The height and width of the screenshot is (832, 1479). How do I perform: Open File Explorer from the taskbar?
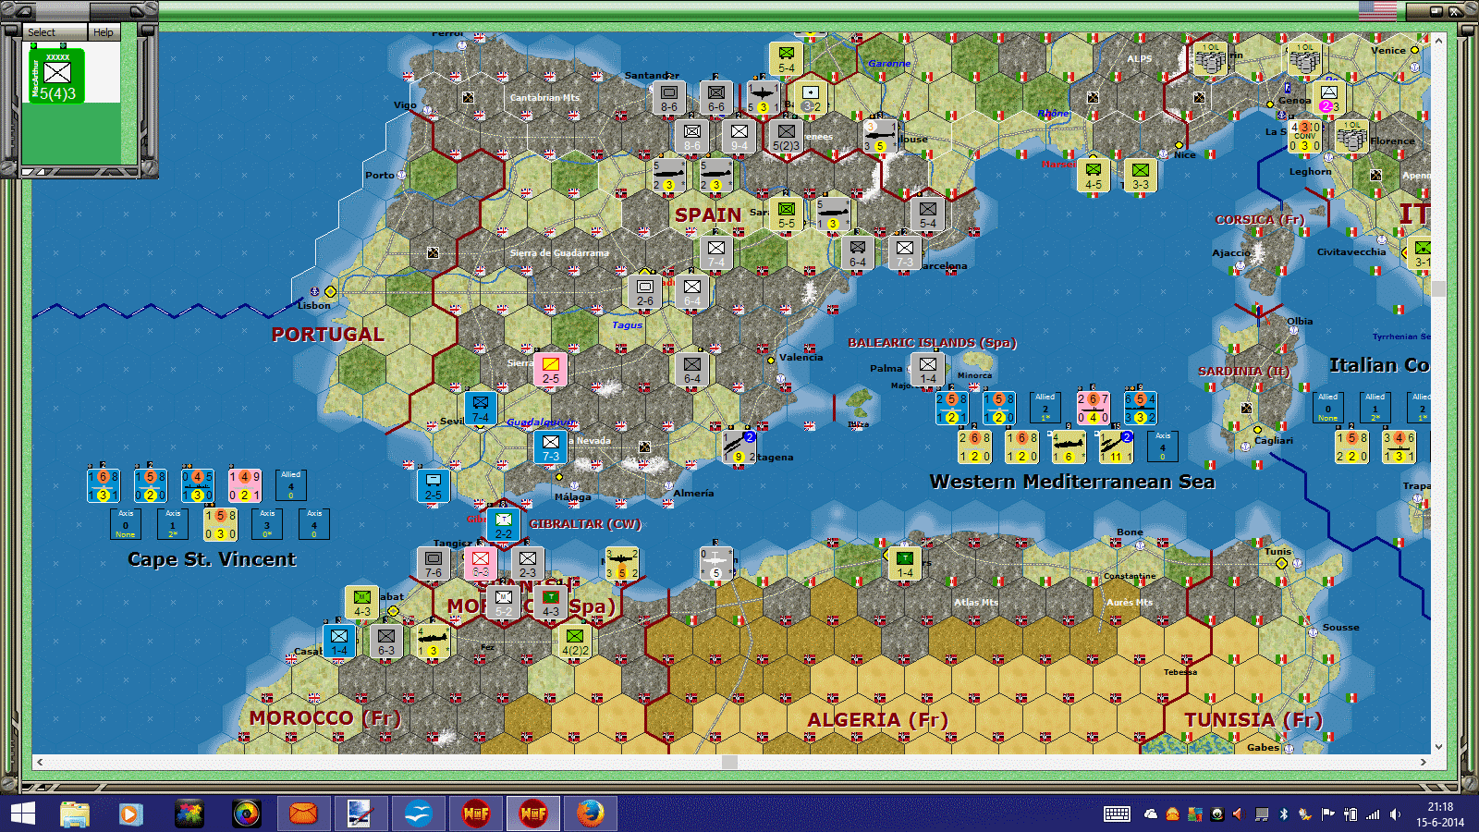[x=75, y=814]
